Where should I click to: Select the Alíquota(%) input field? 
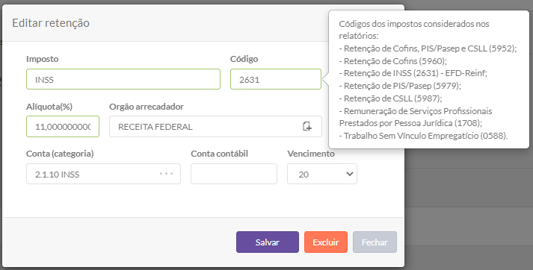pos(63,127)
